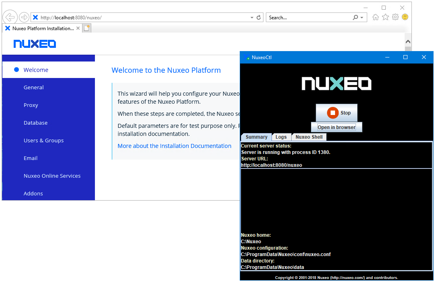Click the refresh icon in address bar
This screenshot has height=283, width=436.
tap(259, 17)
